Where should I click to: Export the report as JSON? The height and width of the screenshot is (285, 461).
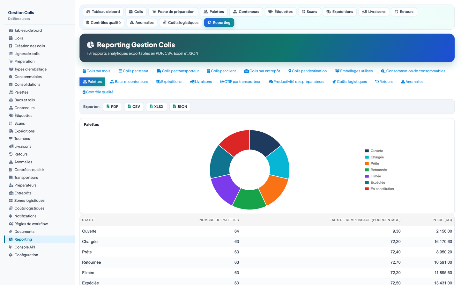[180, 106]
